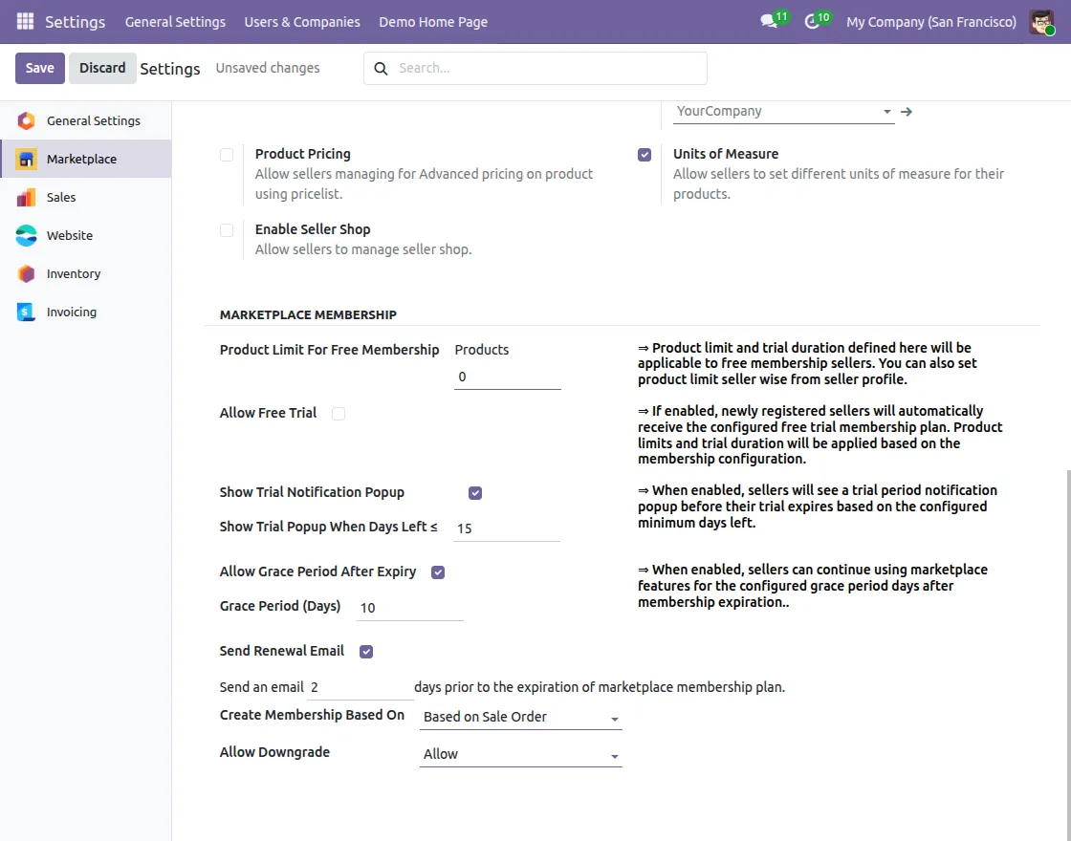Click the user avatar in top bar

pyautogui.click(x=1041, y=22)
